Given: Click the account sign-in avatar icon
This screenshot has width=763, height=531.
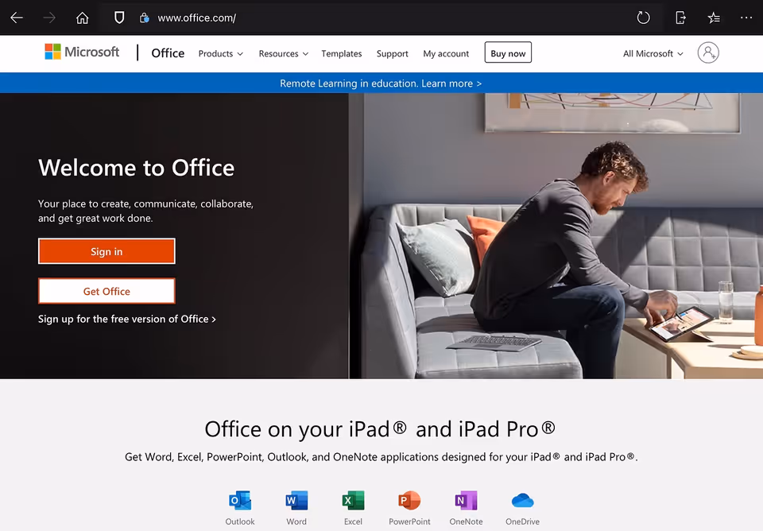Looking at the screenshot, I should coord(708,52).
